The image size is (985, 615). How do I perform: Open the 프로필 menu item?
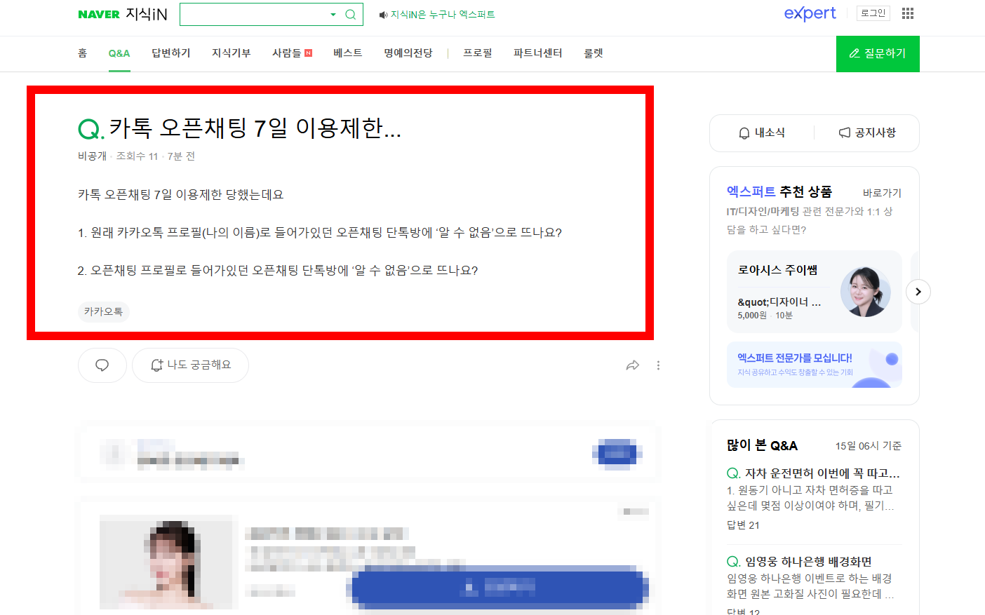click(478, 53)
